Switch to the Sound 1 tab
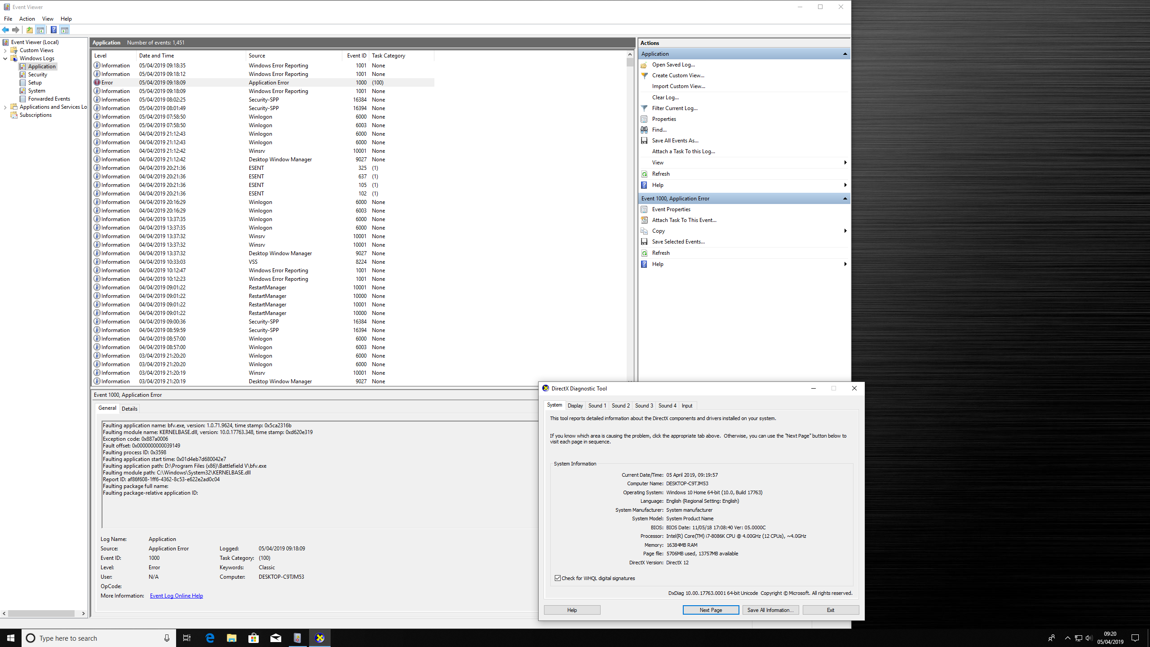The width and height of the screenshot is (1150, 647). [x=597, y=406]
